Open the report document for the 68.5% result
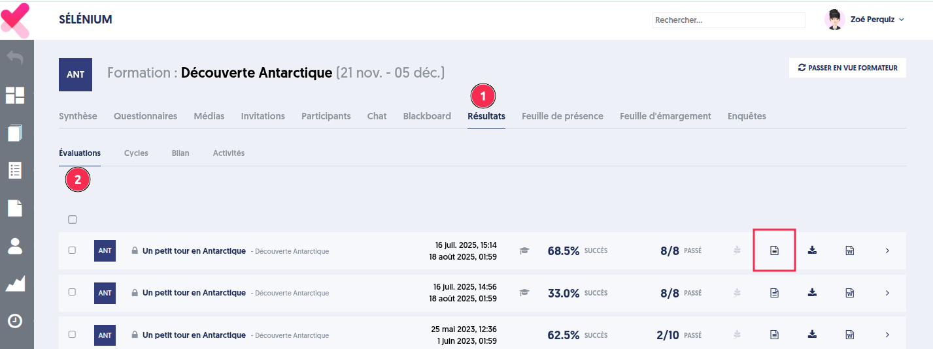Image resolution: width=933 pixels, height=349 pixels. [x=774, y=250]
